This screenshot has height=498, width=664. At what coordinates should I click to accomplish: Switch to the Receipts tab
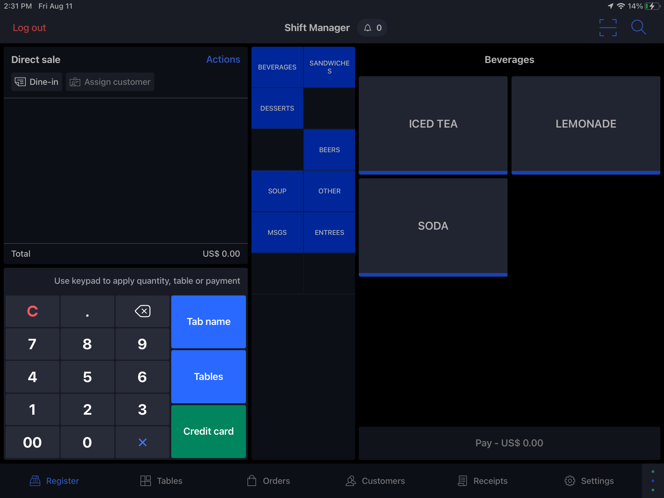483,481
